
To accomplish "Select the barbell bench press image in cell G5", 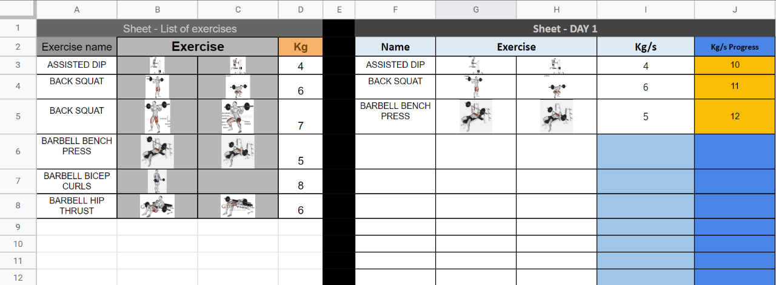I will click(476, 117).
